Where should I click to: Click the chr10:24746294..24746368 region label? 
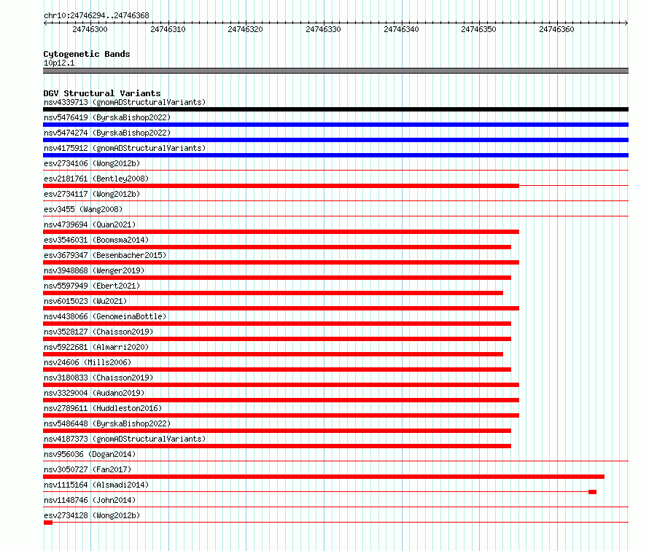point(96,15)
